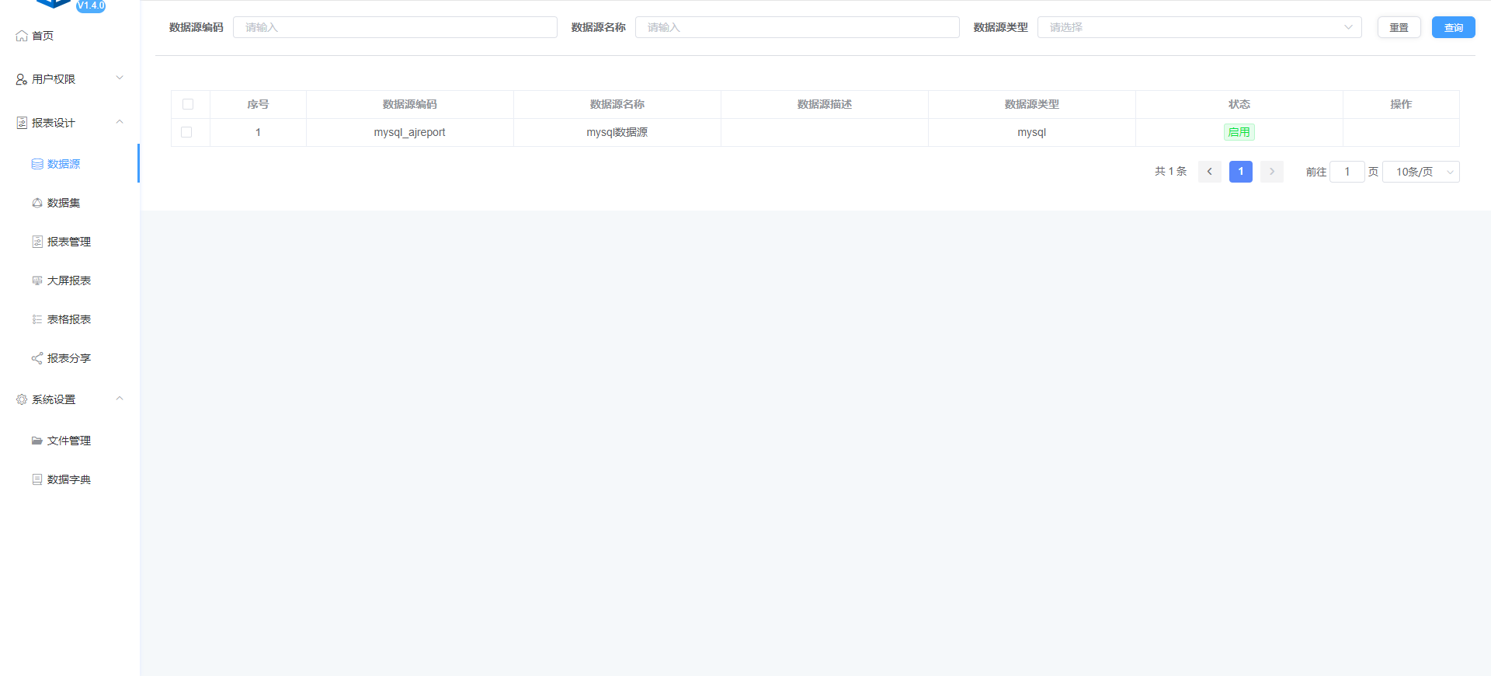Click the V1.4.0 version badge
1491x676 pixels.
pyautogui.click(x=91, y=5)
